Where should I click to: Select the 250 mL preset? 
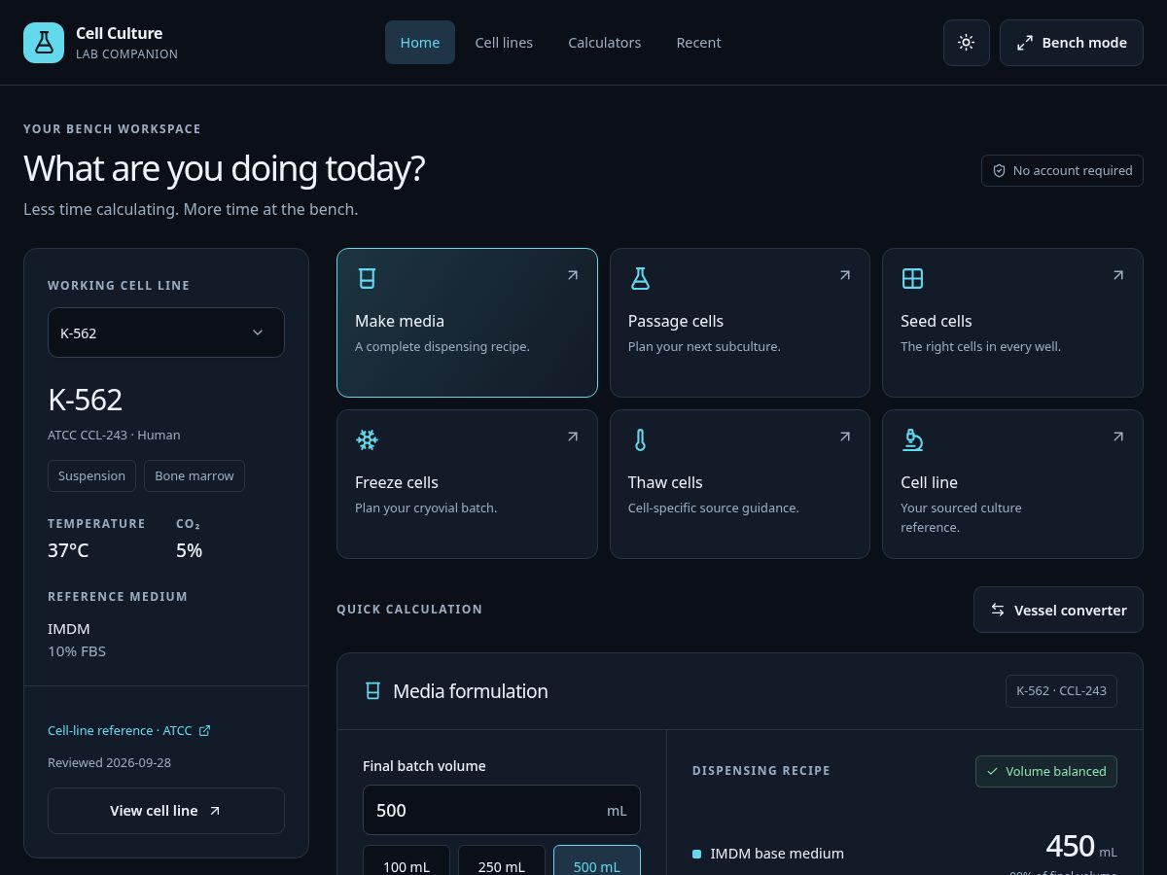502,859
